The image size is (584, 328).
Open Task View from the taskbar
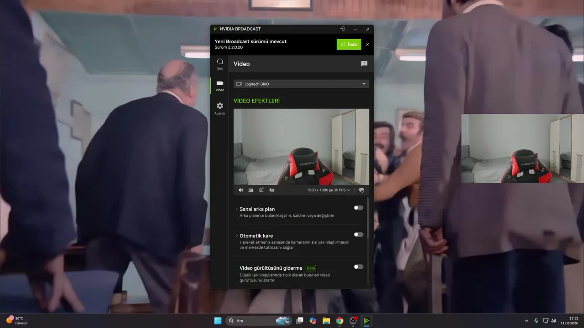pos(300,321)
